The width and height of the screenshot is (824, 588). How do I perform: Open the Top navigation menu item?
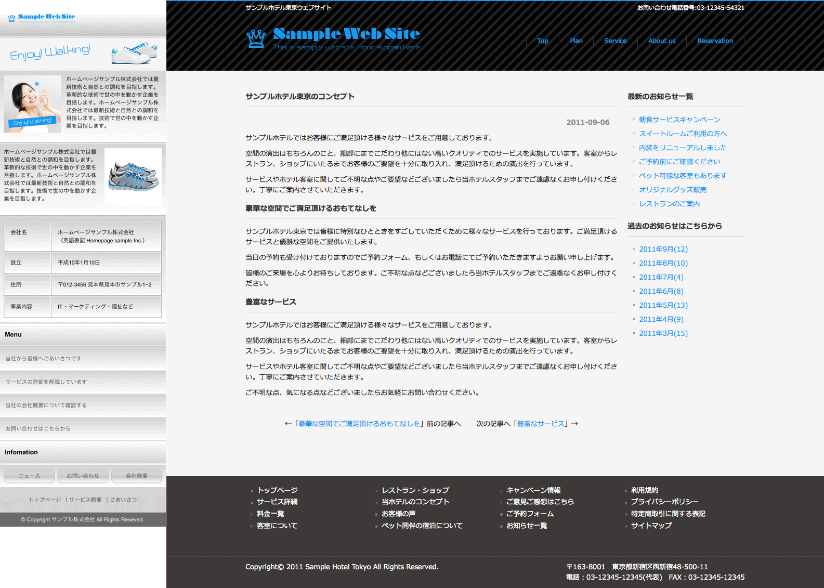click(542, 41)
